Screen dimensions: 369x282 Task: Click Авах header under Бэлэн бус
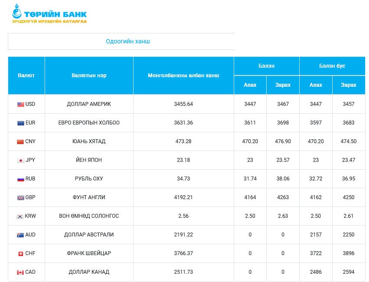(316, 85)
